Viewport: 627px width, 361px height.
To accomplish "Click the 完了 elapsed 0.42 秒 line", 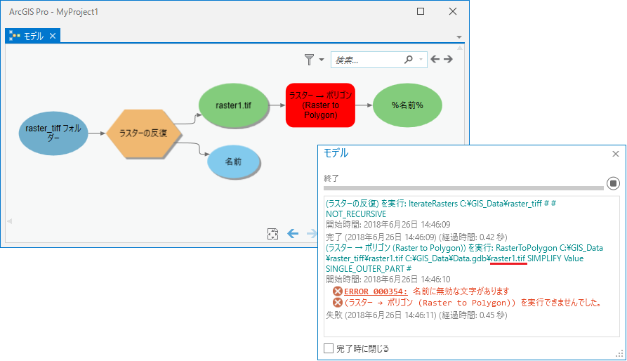I will [416, 237].
